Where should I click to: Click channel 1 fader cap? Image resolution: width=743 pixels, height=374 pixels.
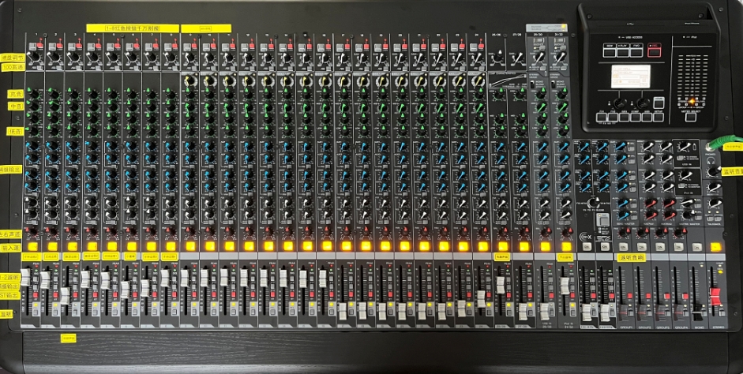(27, 278)
